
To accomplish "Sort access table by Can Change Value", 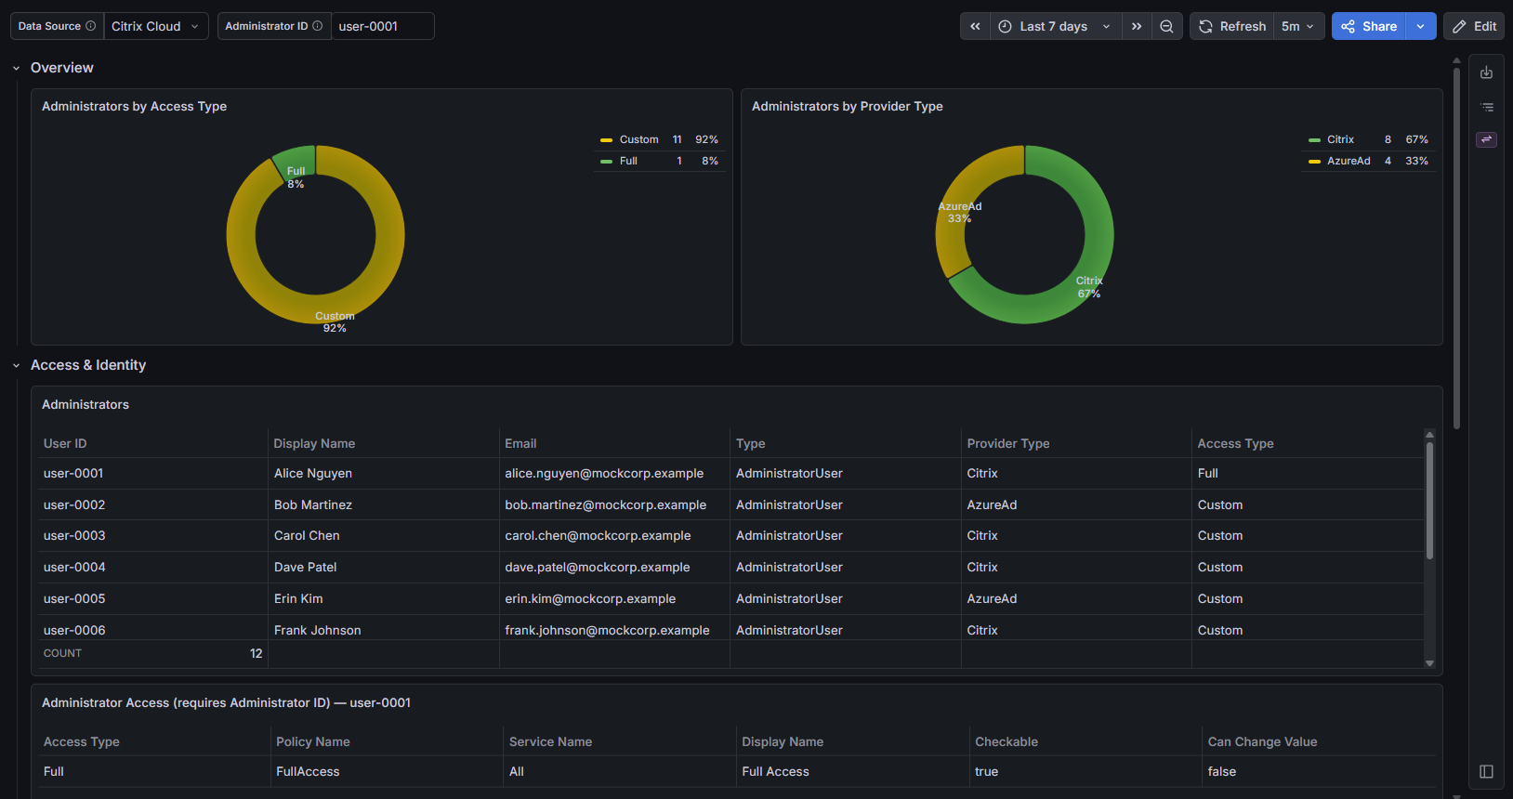I will coord(1262,741).
